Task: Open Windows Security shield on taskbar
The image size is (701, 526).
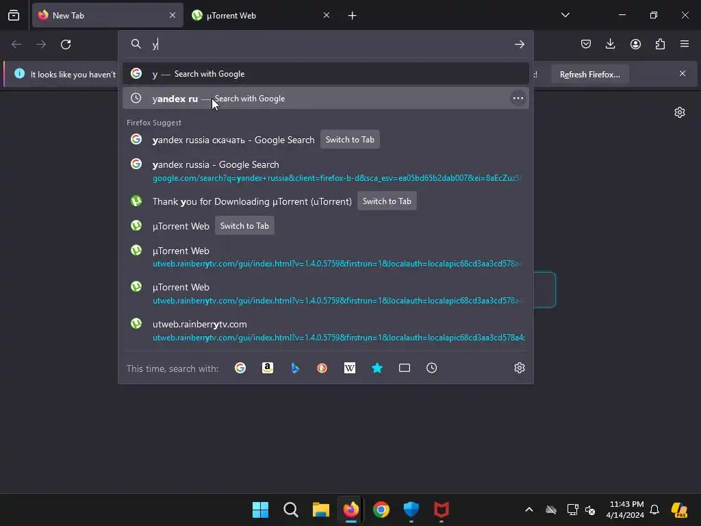Action: click(411, 510)
